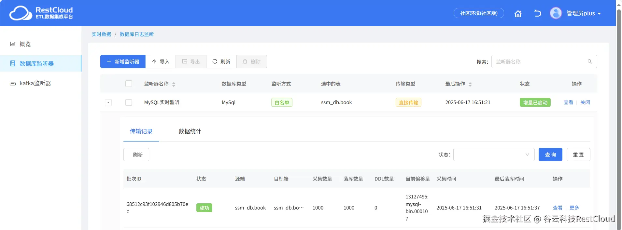The image size is (622, 230).
Task: Click the 导出 button
Action: pyautogui.click(x=191, y=61)
